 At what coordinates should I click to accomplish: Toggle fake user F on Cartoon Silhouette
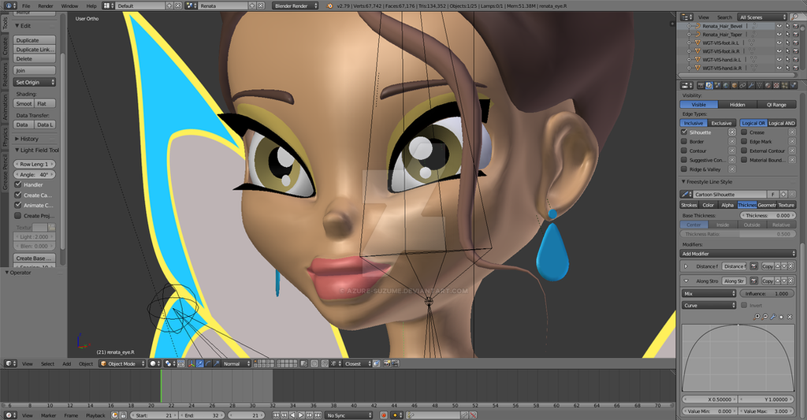tap(772, 194)
